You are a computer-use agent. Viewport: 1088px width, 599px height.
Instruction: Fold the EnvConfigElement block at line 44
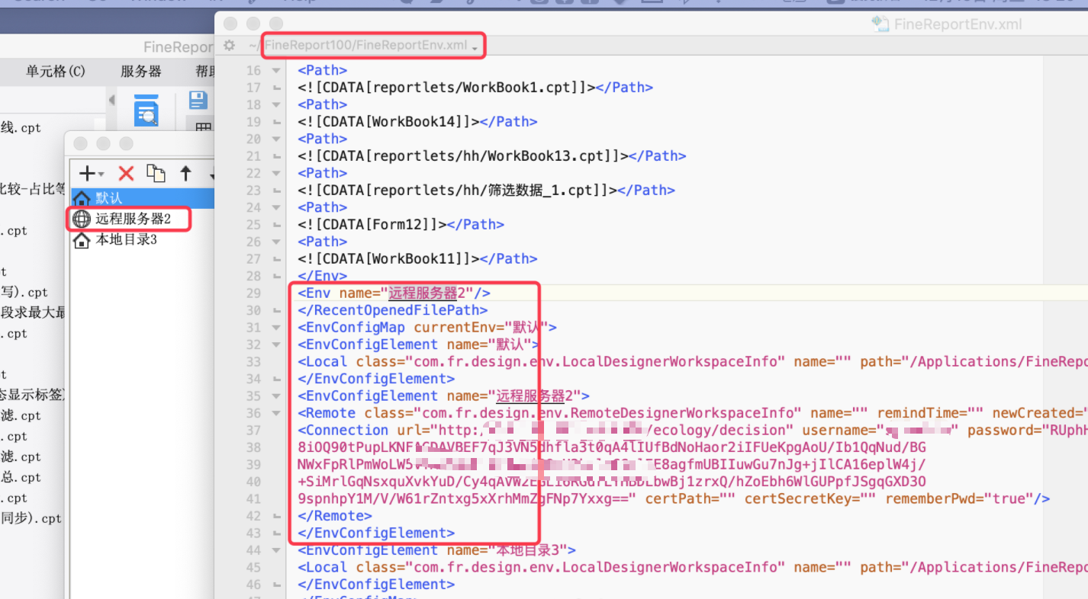point(275,550)
